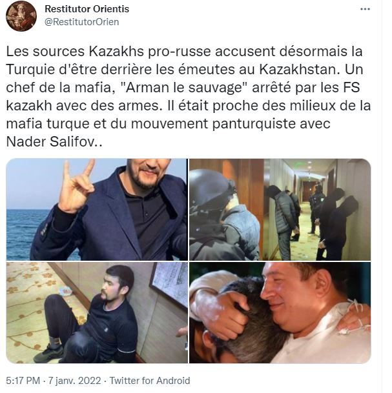
Task: Click the 7 janv. 2022 date
Action: pyautogui.click(x=74, y=381)
